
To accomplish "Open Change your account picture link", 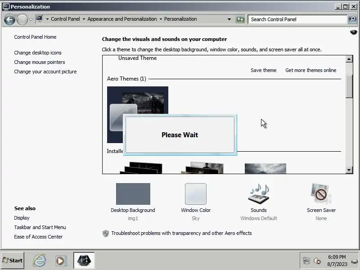I will [x=45, y=72].
